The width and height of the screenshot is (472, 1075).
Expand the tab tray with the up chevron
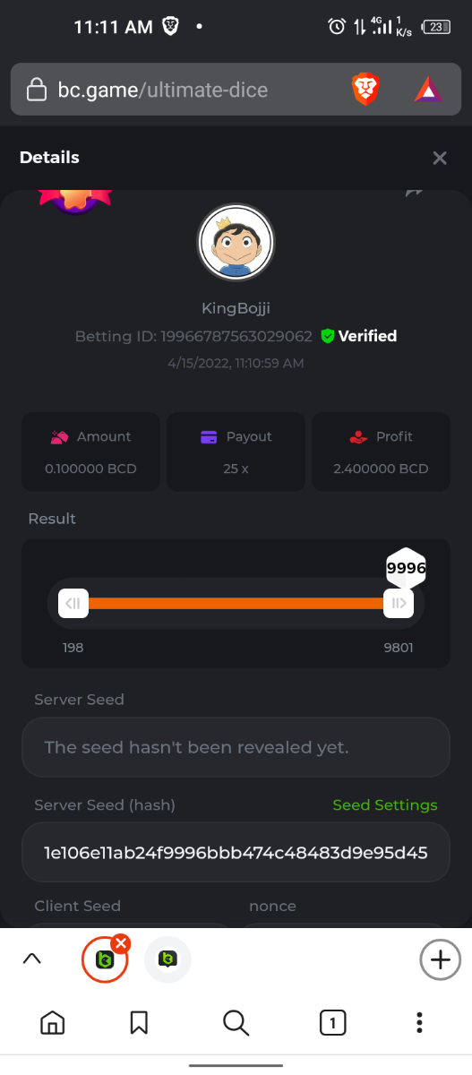pyautogui.click(x=31, y=959)
